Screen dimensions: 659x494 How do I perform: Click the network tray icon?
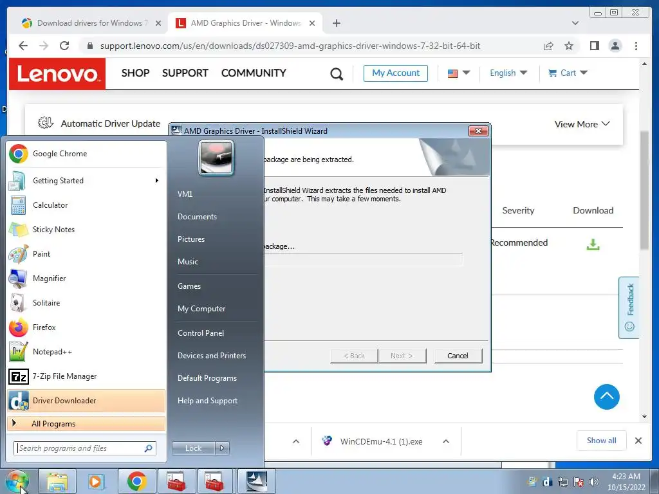(x=563, y=482)
